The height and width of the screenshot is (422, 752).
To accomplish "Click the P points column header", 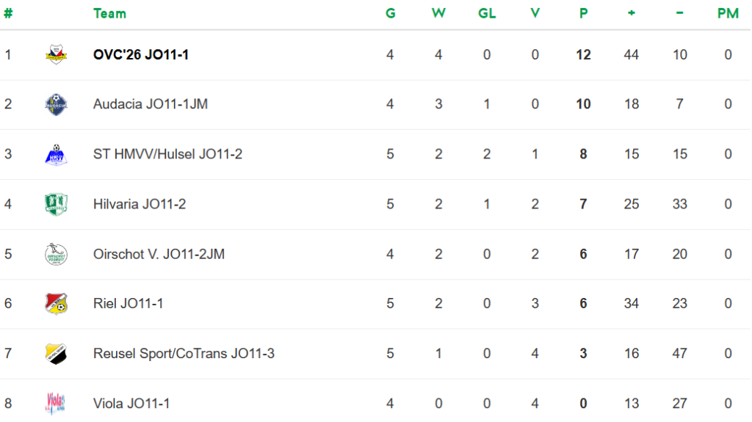I will (x=583, y=13).
